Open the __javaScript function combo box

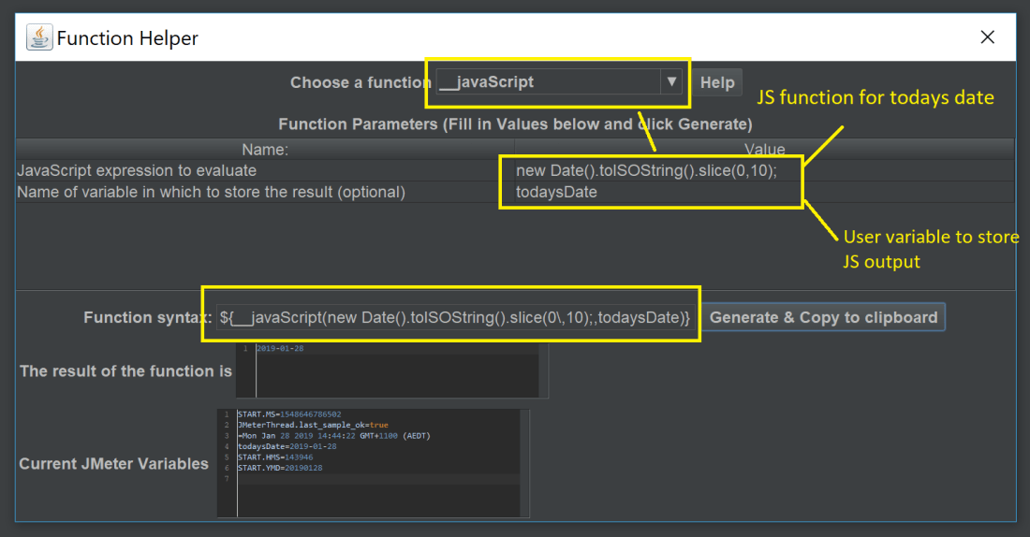tap(558, 82)
